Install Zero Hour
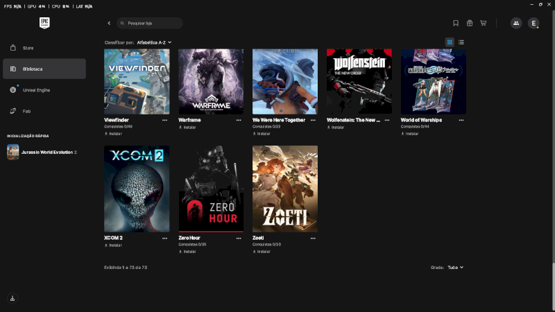 tap(187, 252)
